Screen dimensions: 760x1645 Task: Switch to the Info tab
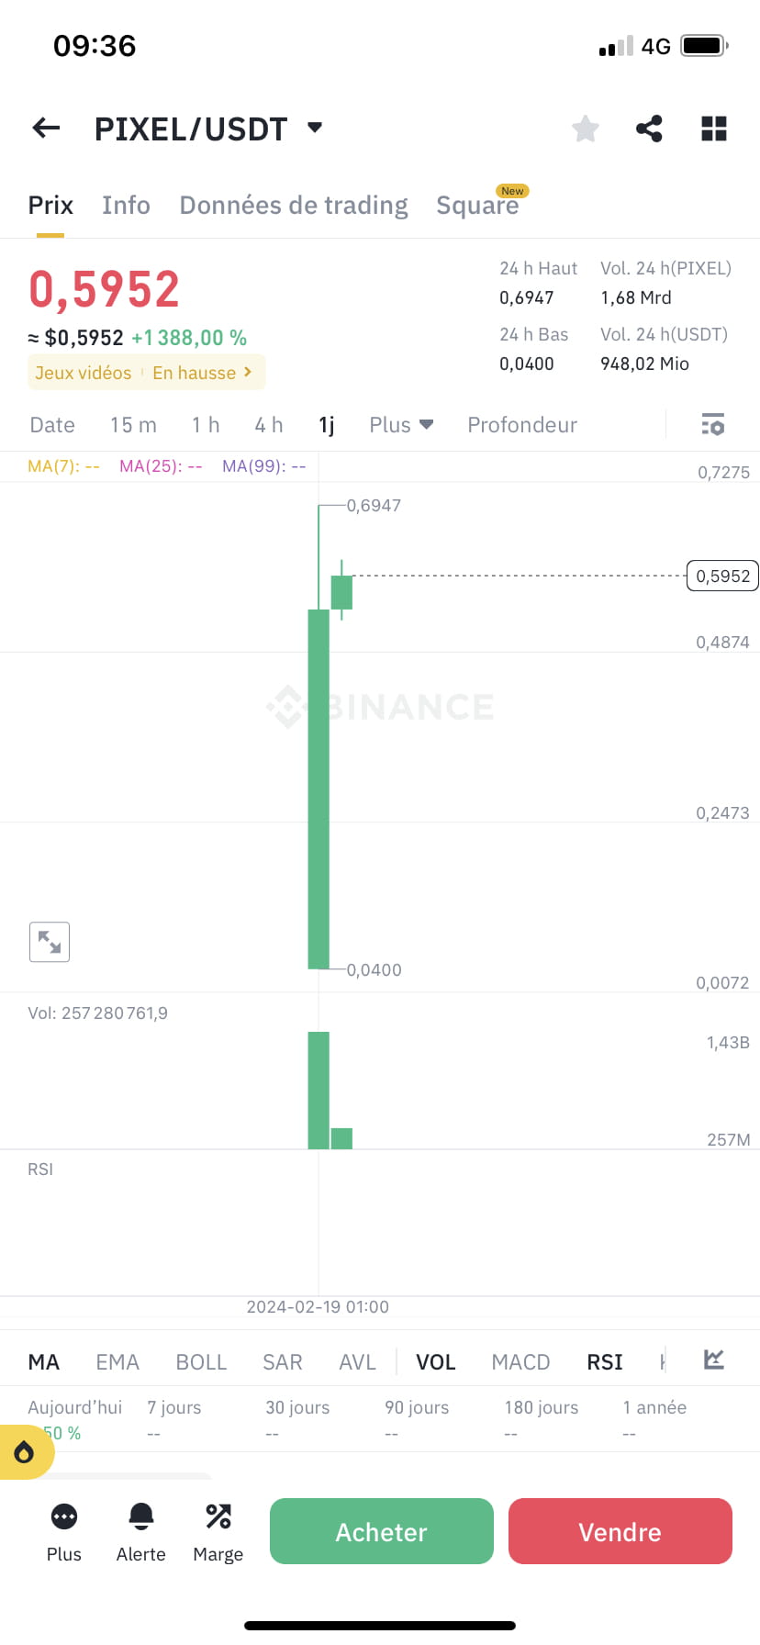(x=126, y=205)
